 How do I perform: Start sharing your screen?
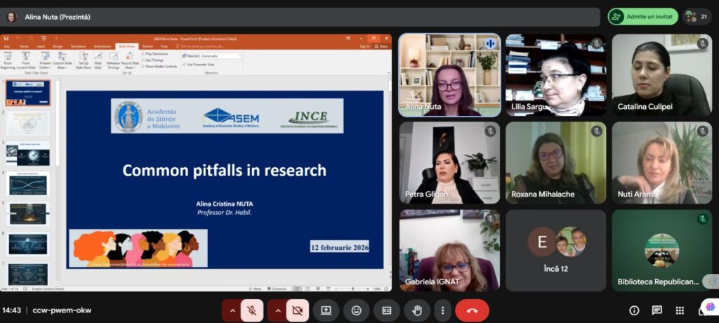[326, 310]
